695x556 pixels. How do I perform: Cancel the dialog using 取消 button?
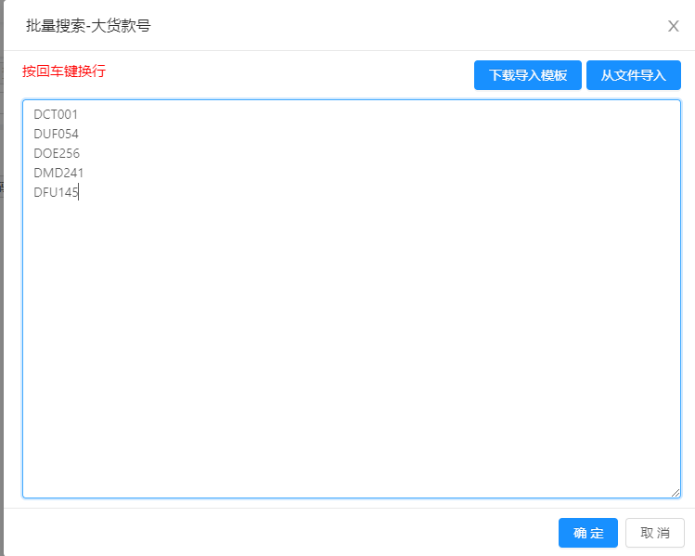tap(655, 533)
